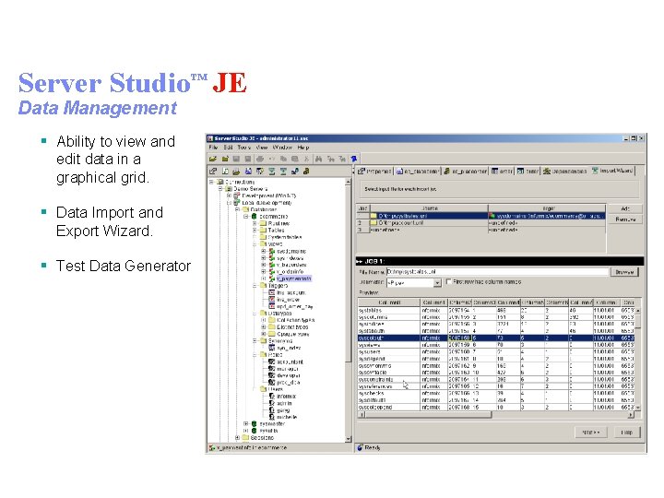Select the 'sysusers' preview row
The width and height of the screenshot is (664, 498).
pos(496,352)
